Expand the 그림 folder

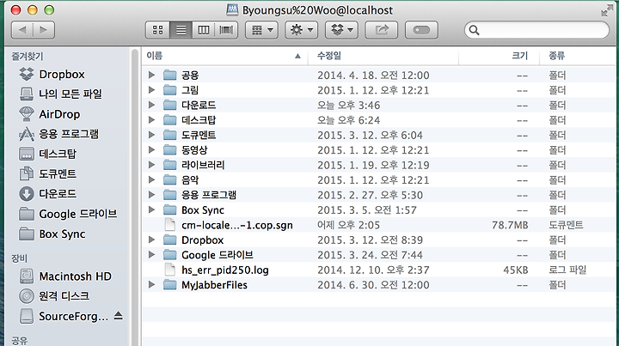151,90
